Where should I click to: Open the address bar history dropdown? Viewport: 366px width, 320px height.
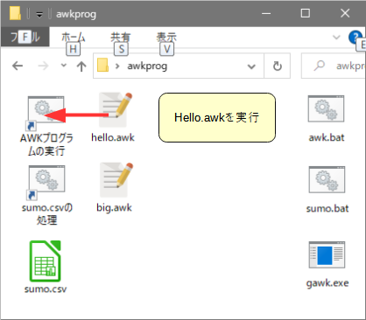click(251, 66)
